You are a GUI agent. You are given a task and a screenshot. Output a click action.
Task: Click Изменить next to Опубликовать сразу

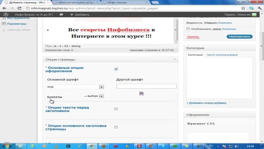coord(229,29)
